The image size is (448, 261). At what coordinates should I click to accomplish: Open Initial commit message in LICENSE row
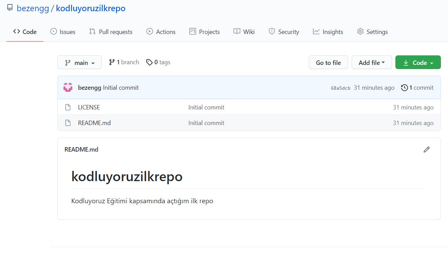pyautogui.click(x=206, y=107)
